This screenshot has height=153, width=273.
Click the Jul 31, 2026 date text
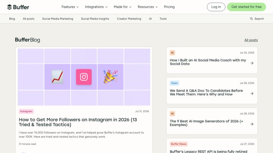pos(142,111)
